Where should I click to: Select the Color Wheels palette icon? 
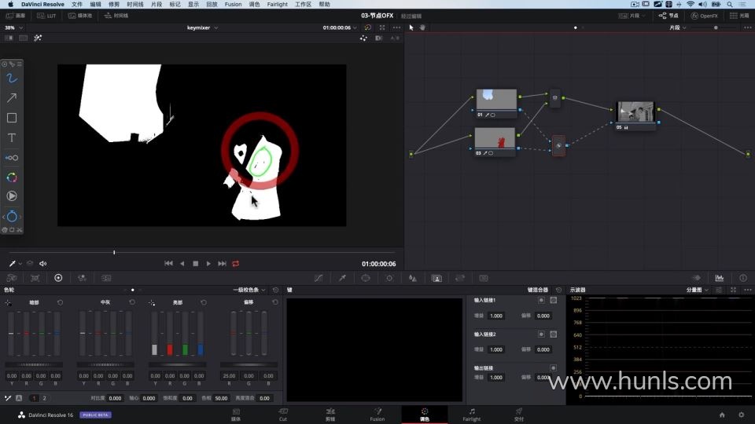pyautogui.click(x=58, y=278)
